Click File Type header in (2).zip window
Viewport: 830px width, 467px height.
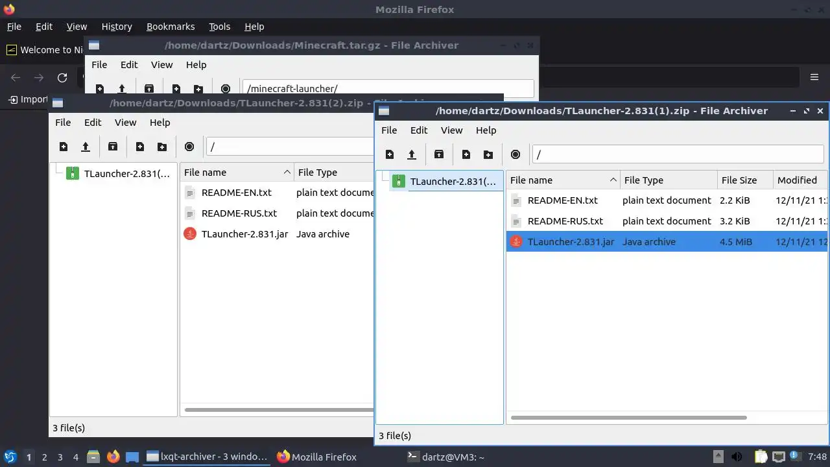coord(334,173)
